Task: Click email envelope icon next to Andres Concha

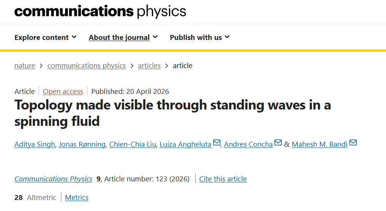Action: pos(278,143)
